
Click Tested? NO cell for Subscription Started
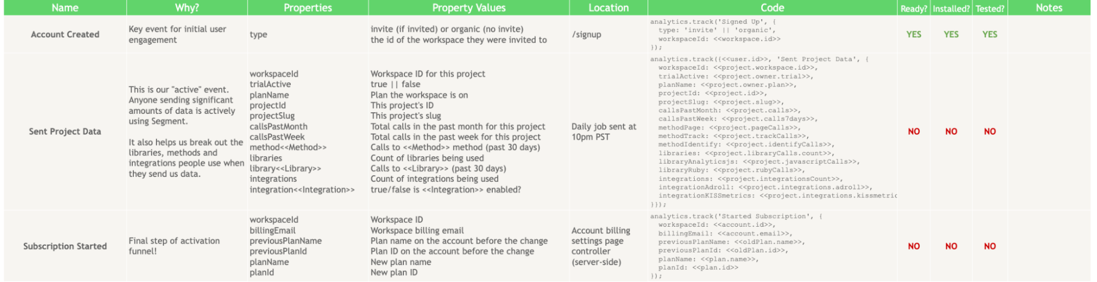coord(990,246)
